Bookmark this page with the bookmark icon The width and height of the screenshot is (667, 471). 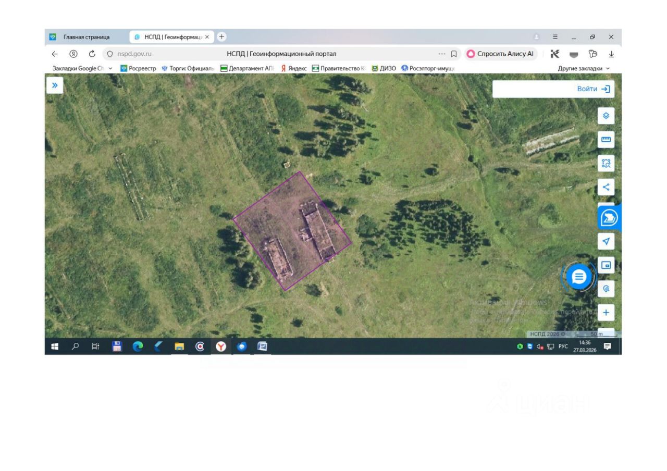coord(454,54)
